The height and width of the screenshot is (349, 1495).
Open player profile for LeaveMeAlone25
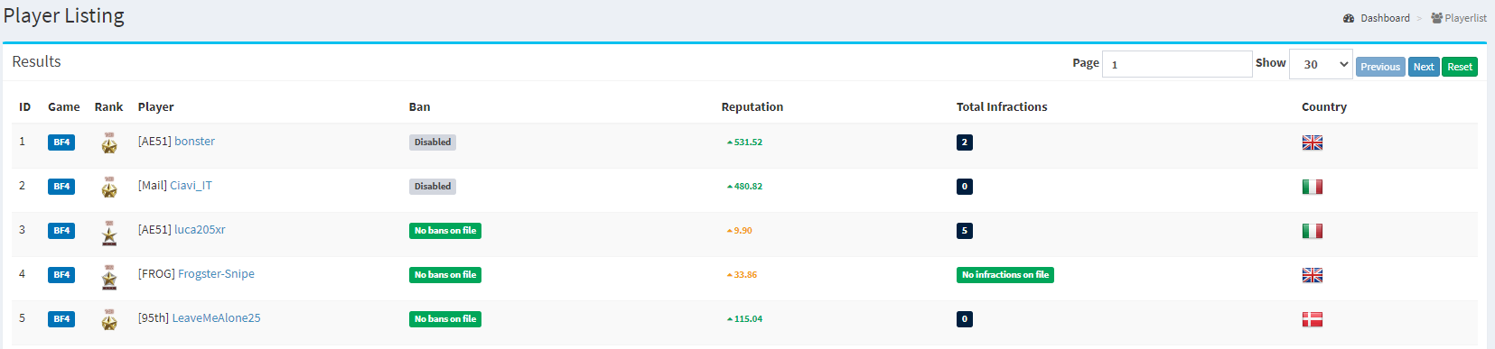tap(216, 318)
